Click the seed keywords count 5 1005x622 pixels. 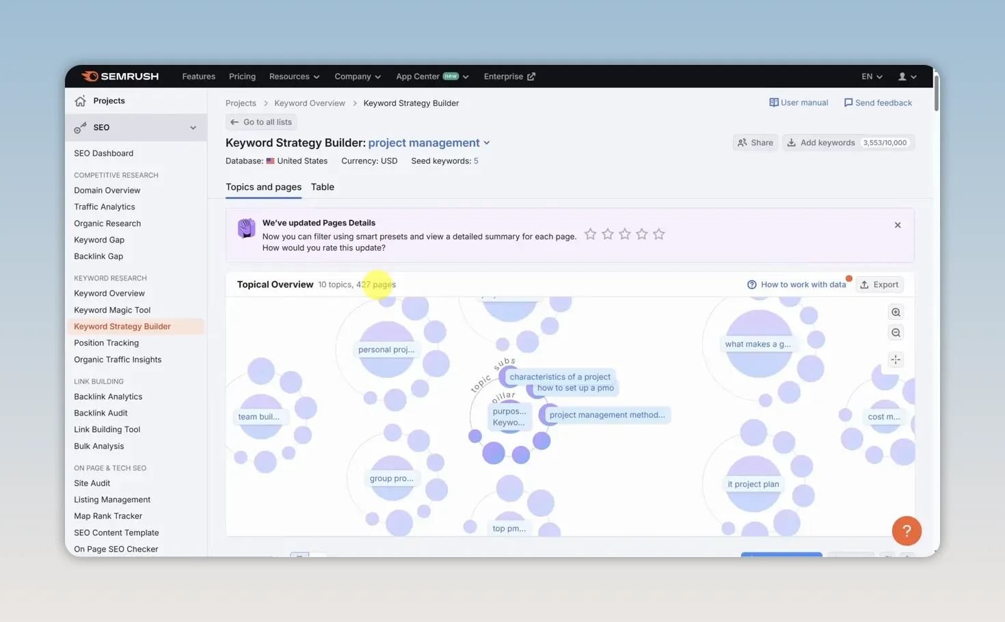pyautogui.click(x=476, y=161)
